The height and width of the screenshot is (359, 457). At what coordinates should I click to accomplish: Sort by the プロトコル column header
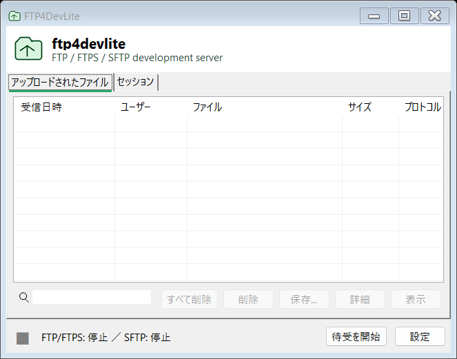pos(421,107)
